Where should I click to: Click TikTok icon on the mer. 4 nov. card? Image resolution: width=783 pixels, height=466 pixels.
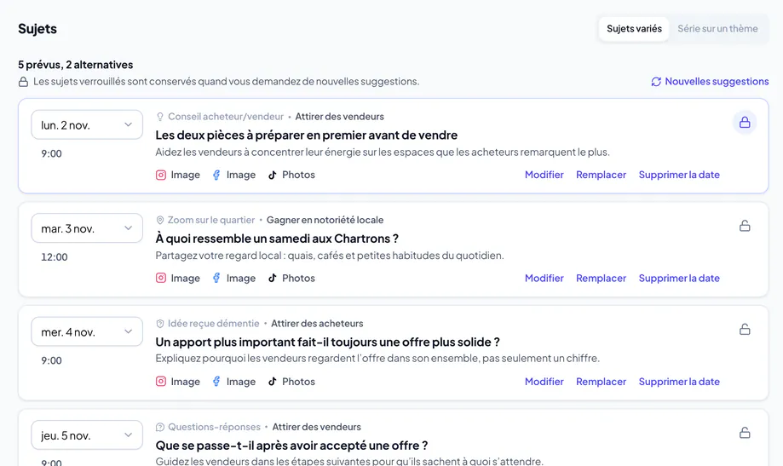[272, 382]
